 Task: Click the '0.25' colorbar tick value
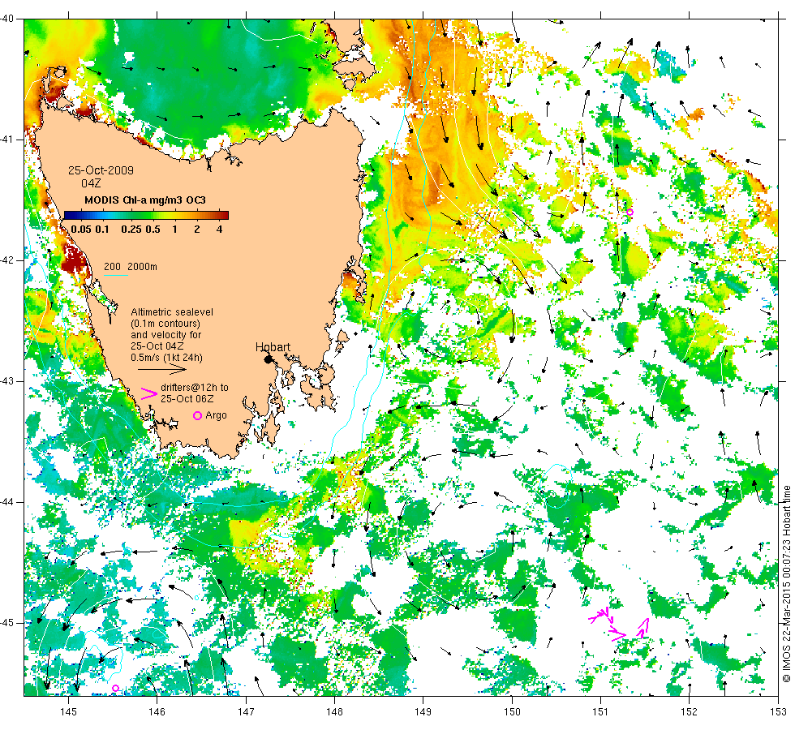coord(131,229)
